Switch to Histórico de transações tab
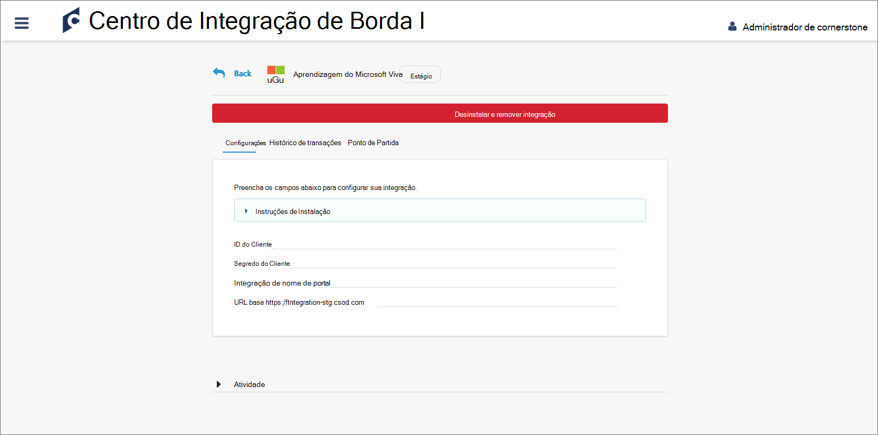This screenshot has width=878, height=435. click(x=305, y=143)
